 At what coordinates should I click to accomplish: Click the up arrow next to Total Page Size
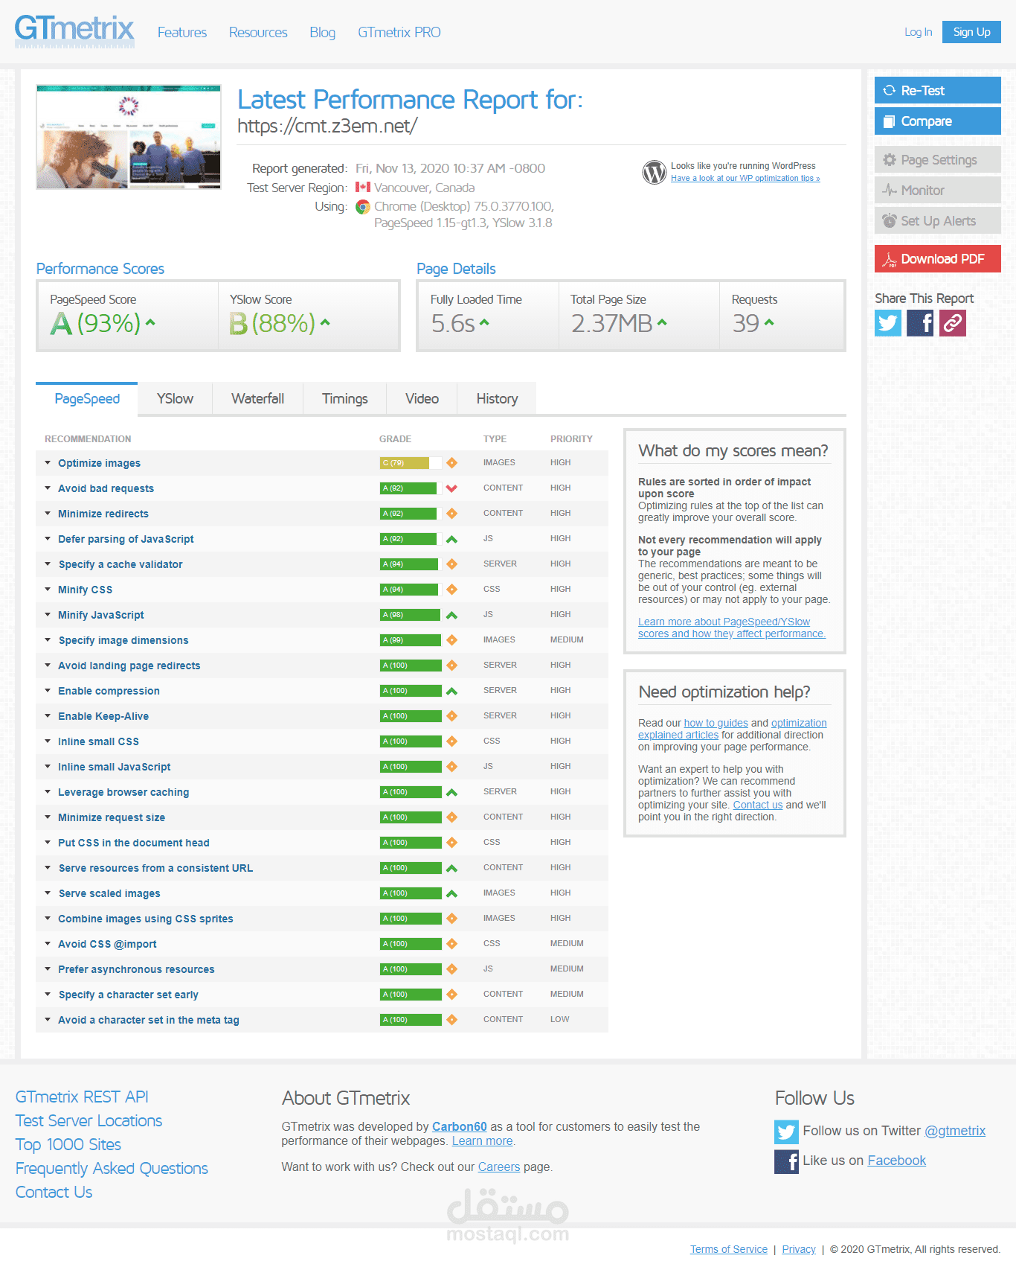coord(662,322)
